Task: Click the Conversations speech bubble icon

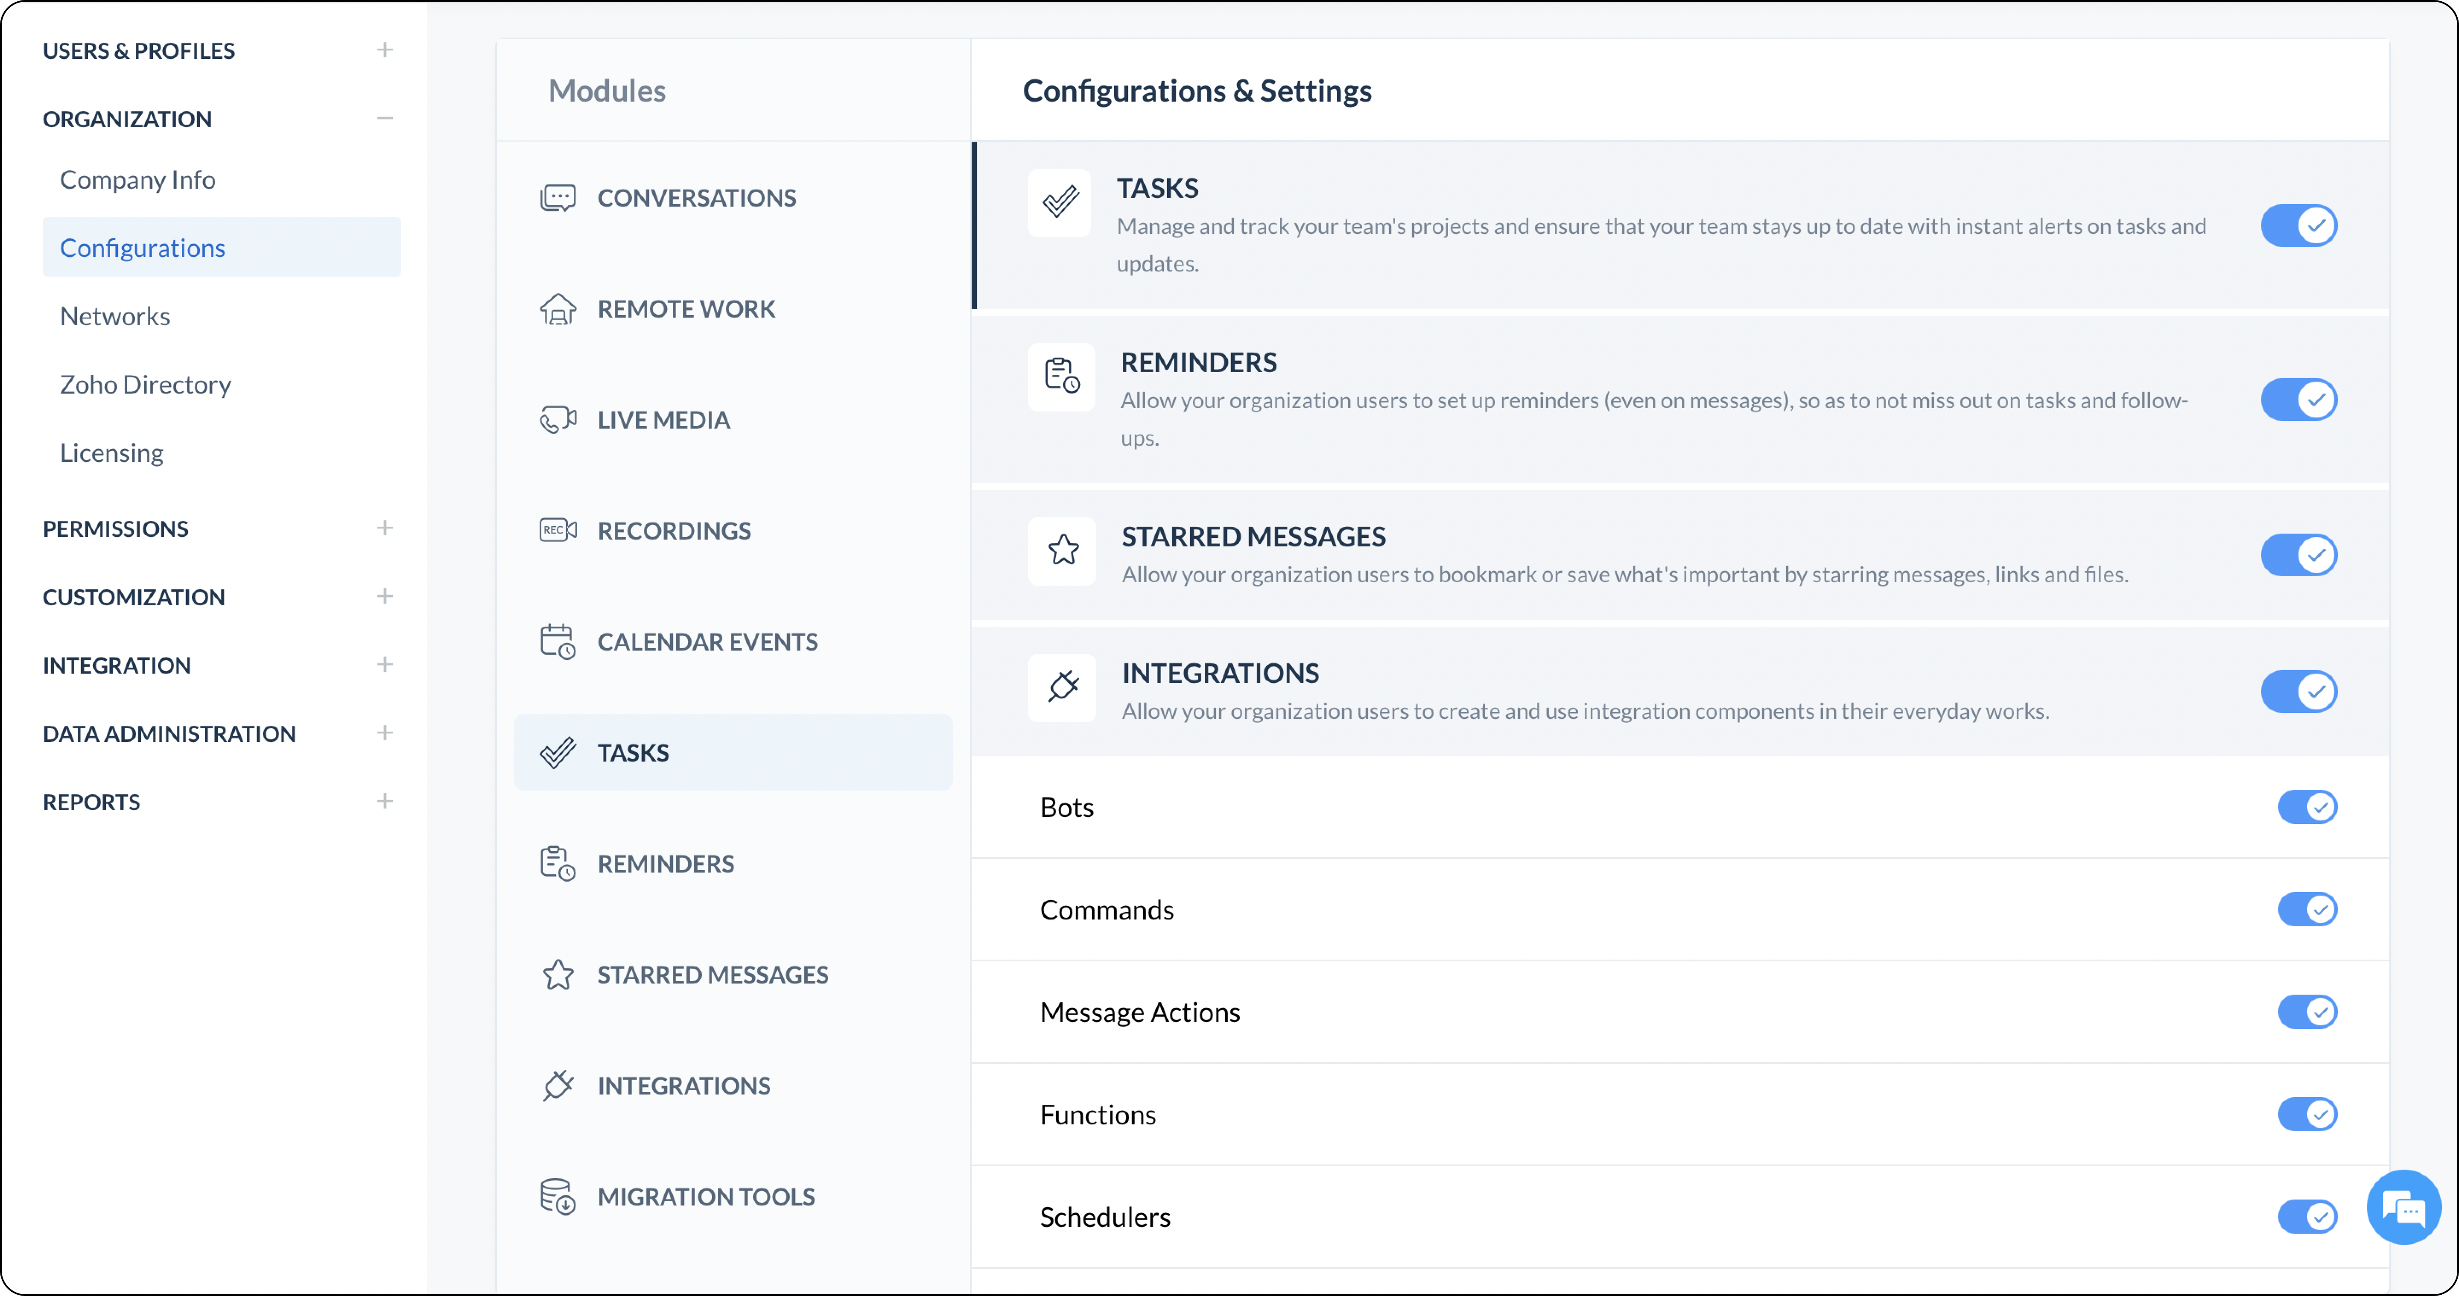Action: pos(558,198)
